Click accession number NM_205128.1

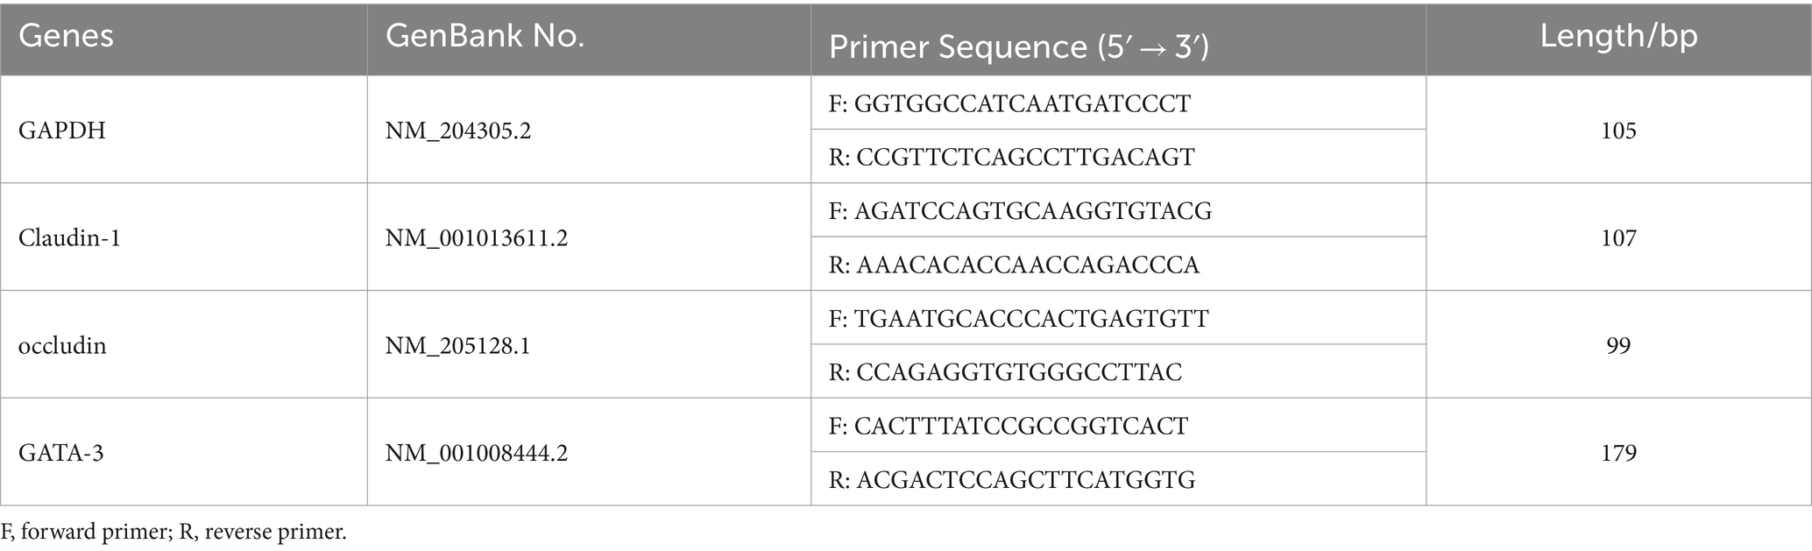point(457,346)
